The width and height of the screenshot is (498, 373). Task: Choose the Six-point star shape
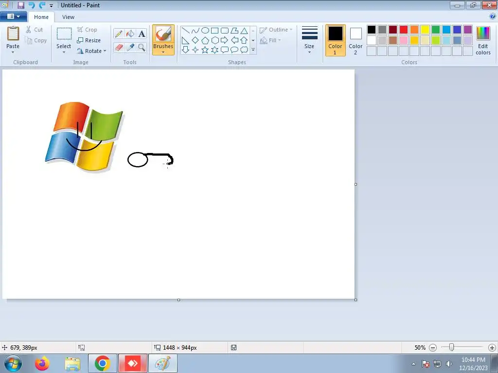[215, 50]
